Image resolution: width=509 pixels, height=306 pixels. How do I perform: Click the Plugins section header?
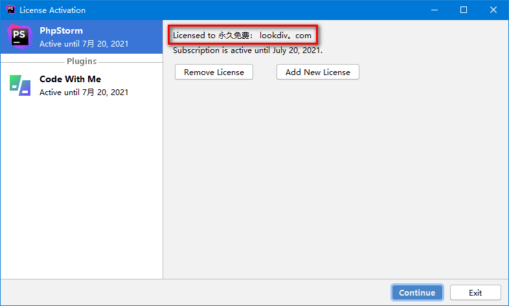click(82, 61)
